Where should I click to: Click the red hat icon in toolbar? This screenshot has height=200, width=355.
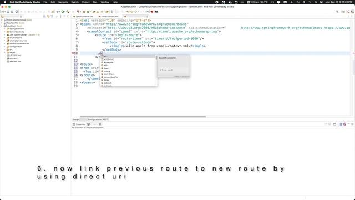tap(152, 12)
